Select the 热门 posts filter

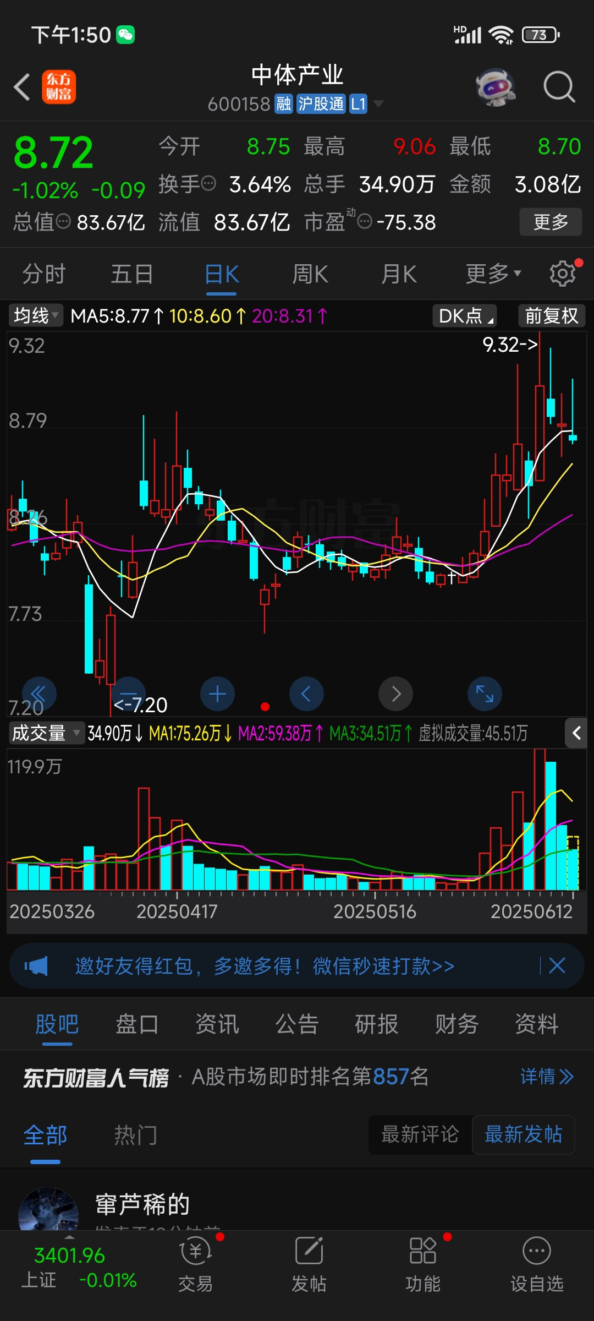136,1135
